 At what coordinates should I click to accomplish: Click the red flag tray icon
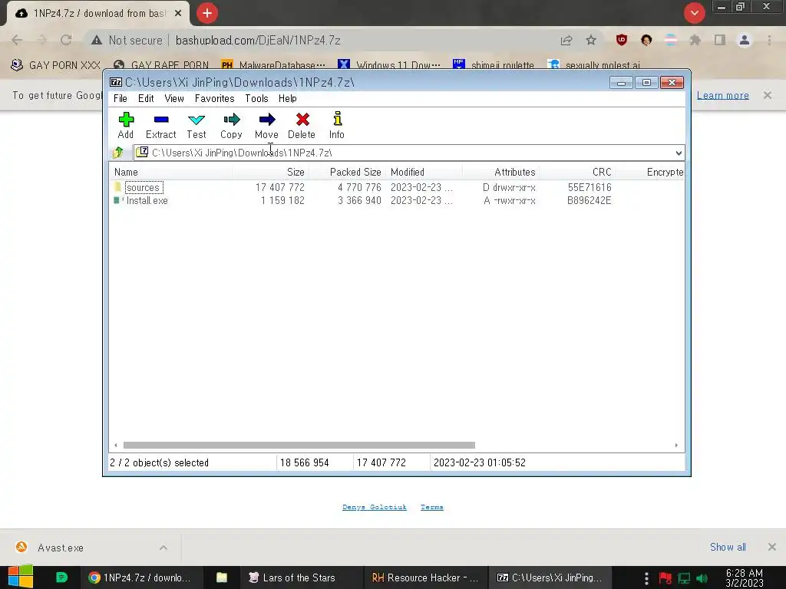click(665, 578)
